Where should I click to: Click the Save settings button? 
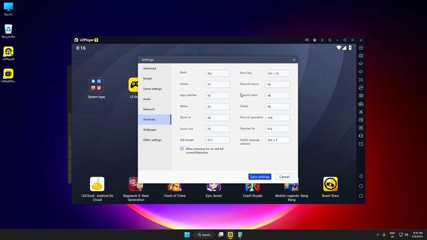pyautogui.click(x=260, y=177)
